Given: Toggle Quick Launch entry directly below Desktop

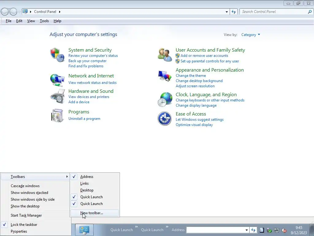Looking at the screenshot, I should click(95, 197).
